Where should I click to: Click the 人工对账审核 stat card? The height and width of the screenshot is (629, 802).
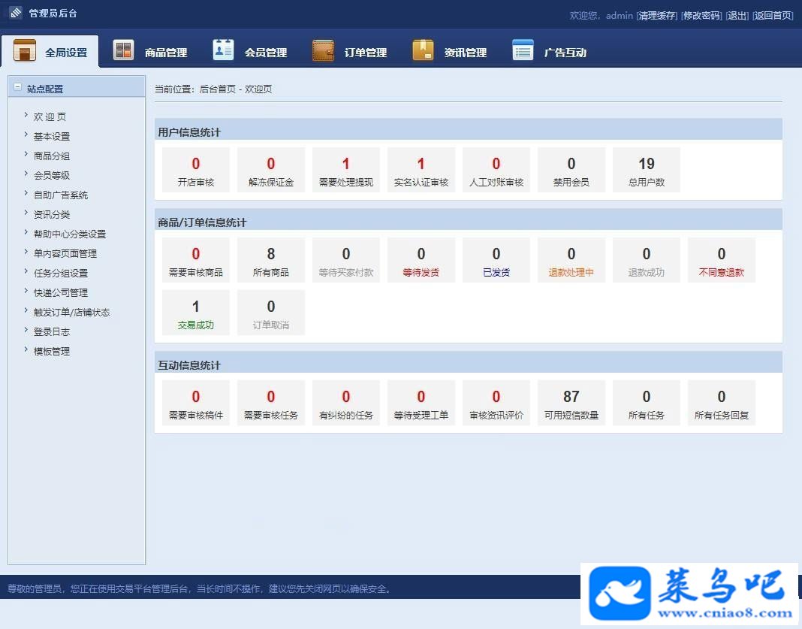(496, 170)
